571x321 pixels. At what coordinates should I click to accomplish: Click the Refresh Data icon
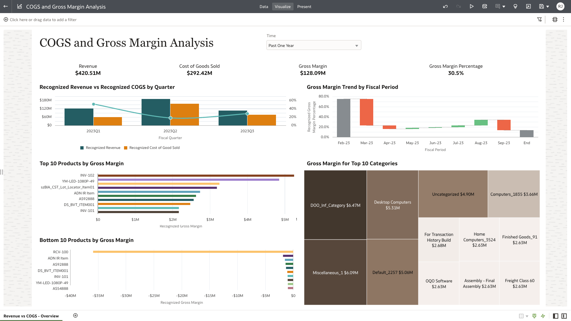485,6
